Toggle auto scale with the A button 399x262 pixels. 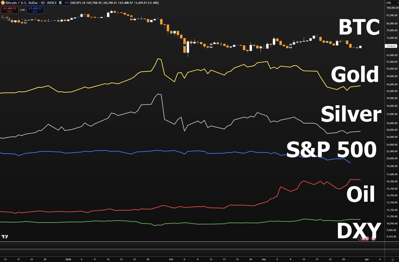click(x=393, y=260)
